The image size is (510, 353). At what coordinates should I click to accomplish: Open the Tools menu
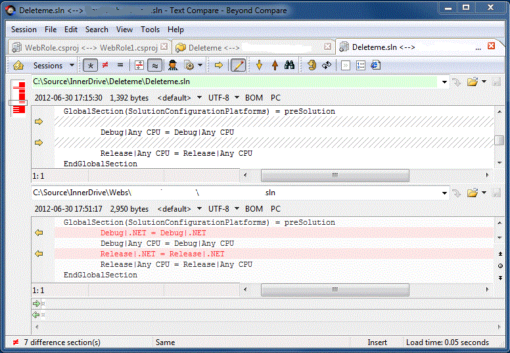pos(150,30)
